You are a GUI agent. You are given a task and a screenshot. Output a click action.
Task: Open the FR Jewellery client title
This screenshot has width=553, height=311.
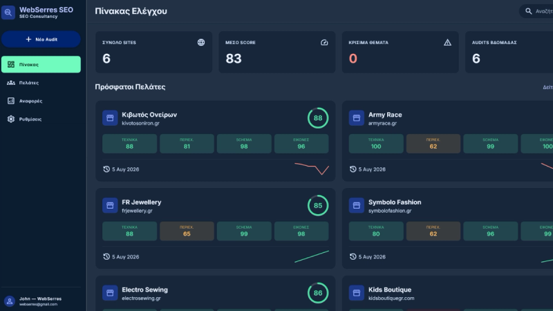coord(142,202)
